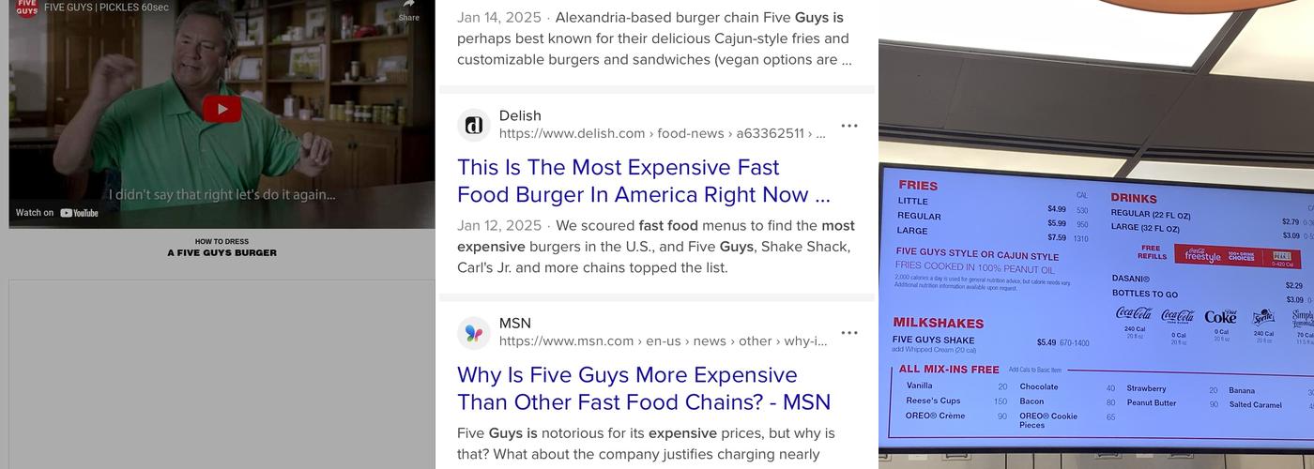1314x469 pixels.
Task: Click the Five Guys channel logo on video
Action: point(26,8)
